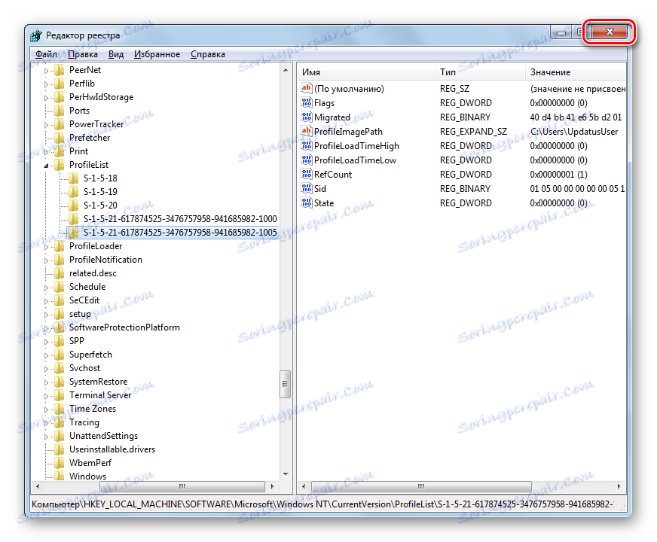Expand the PerHwIdStorage key
The image size is (657, 542).
46,98
